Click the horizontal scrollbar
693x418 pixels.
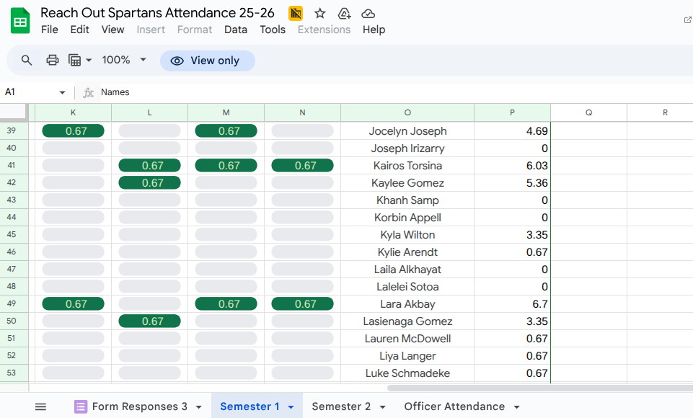point(534,388)
